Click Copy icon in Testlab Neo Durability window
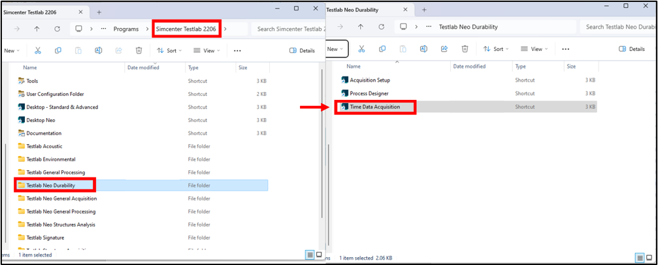Viewport: 658px width, 265px height. [382, 49]
